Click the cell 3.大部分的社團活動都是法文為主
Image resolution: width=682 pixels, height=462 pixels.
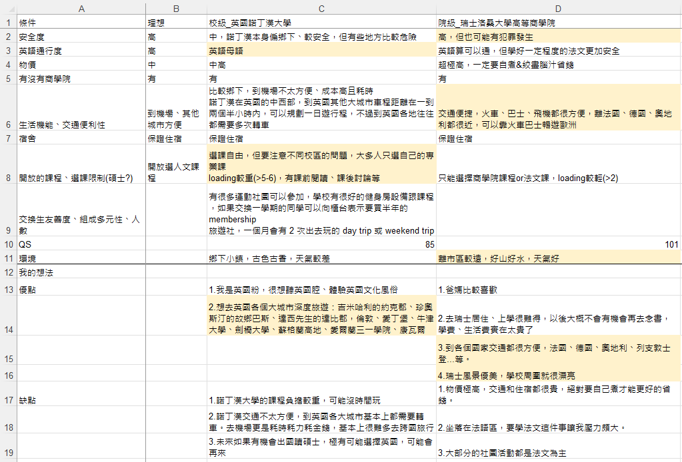pyautogui.click(x=559, y=447)
